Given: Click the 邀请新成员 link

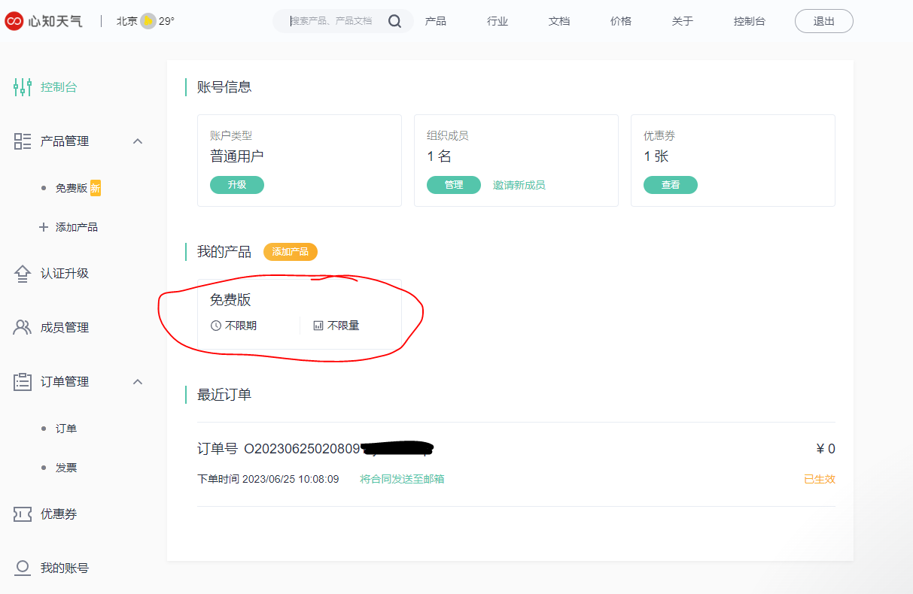Looking at the screenshot, I should pyautogui.click(x=519, y=185).
